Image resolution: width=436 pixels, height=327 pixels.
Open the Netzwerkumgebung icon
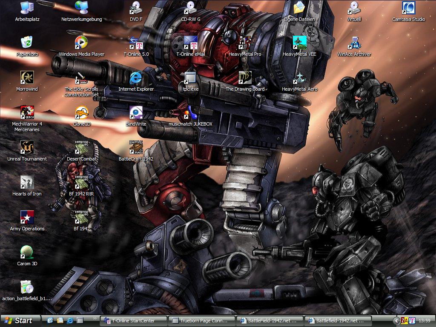point(81,11)
